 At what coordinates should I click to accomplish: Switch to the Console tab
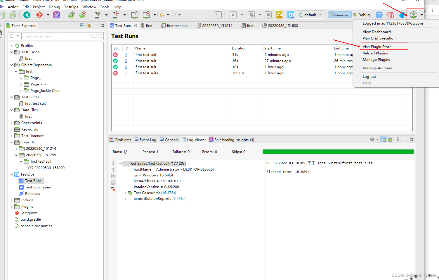(169, 140)
